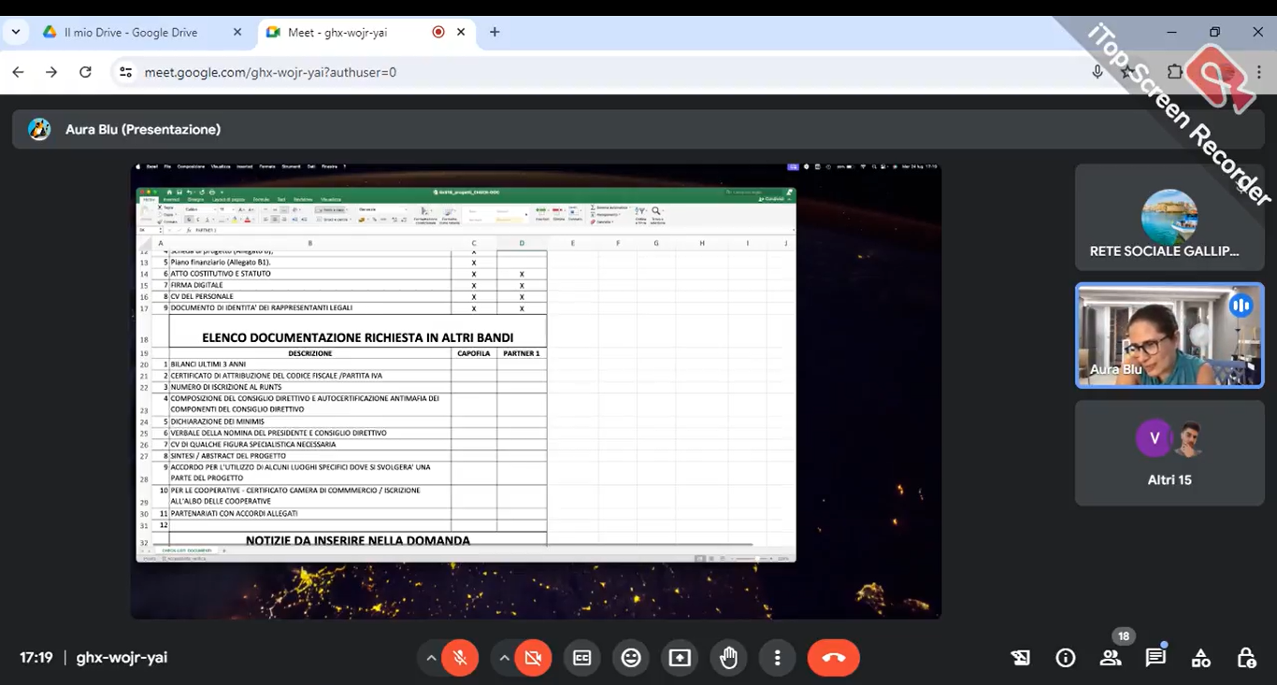The width and height of the screenshot is (1277, 685).
Task: Open the Chrome extensions puzzle icon
Action: tap(1175, 72)
